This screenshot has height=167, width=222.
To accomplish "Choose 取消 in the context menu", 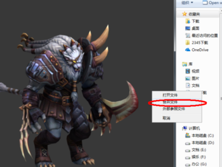I will click(x=177, y=118).
